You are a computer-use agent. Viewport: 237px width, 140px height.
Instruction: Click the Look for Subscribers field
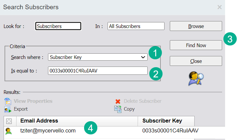point(58,26)
